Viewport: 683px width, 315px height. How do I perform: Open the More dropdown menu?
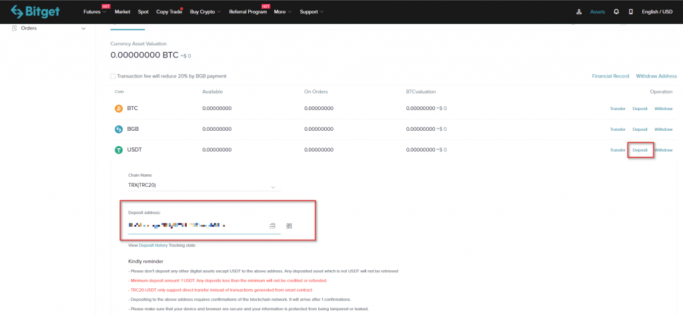(283, 12)
